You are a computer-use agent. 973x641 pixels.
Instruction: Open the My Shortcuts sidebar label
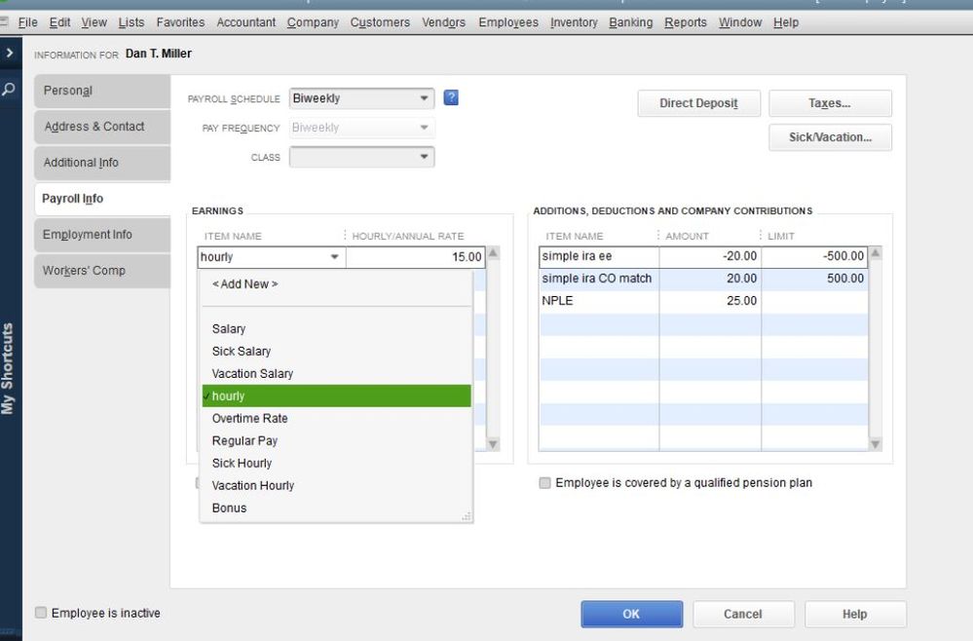[x=8, y=368]
